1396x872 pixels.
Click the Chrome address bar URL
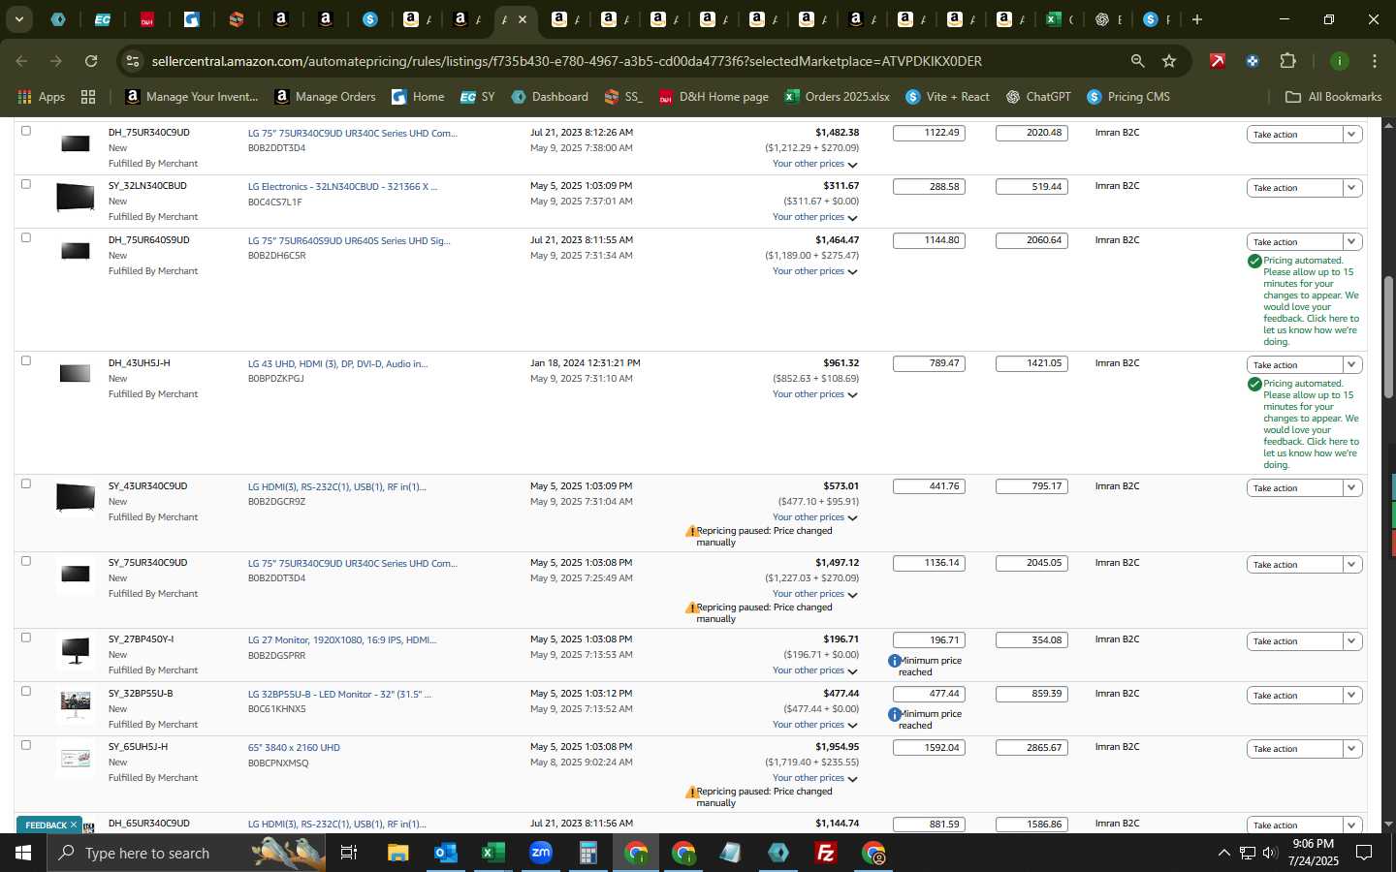point(567,61)
